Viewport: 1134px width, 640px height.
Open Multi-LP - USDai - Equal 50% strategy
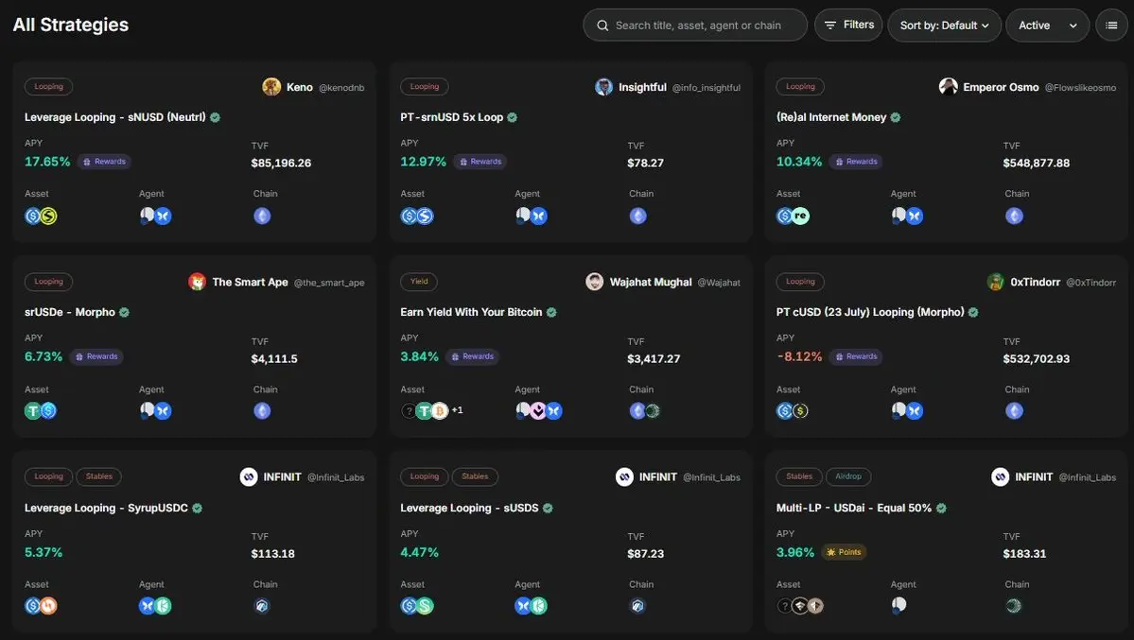coord(853,508)
